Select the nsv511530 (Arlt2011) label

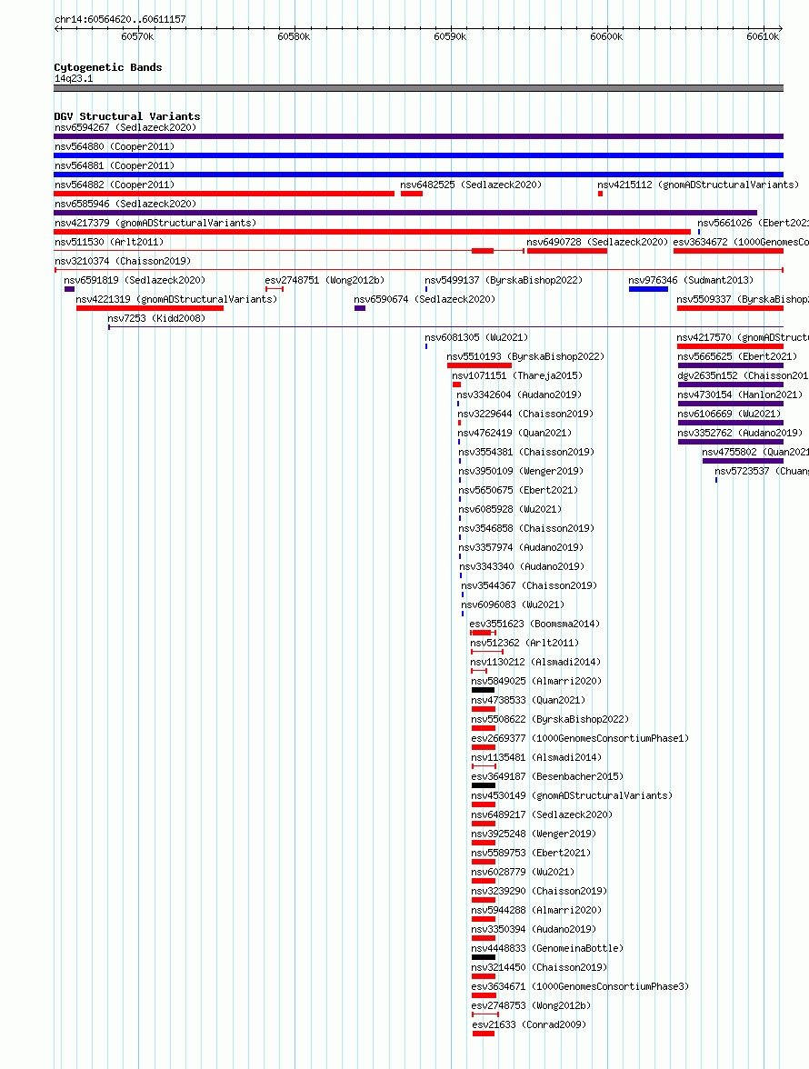point(109,242)
